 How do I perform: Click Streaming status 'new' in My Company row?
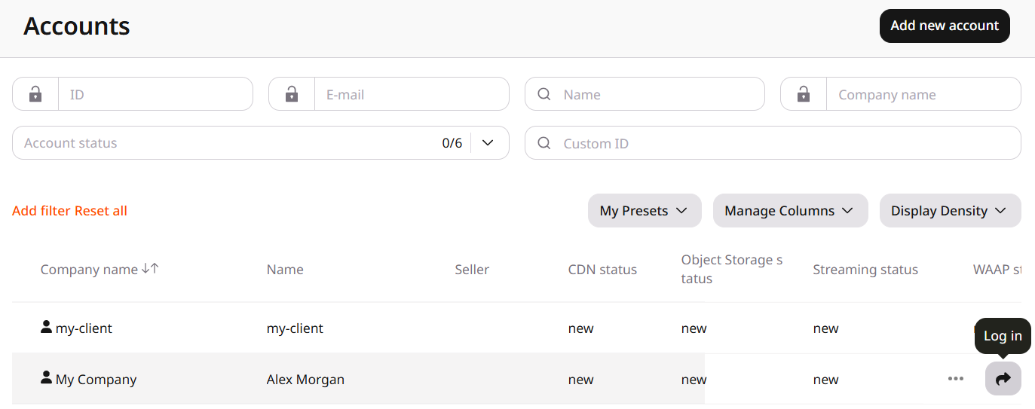coord(825,380)
